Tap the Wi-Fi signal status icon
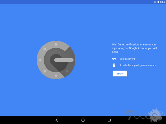The height and width of the screenshot is (124, 166). click(155, 2)
